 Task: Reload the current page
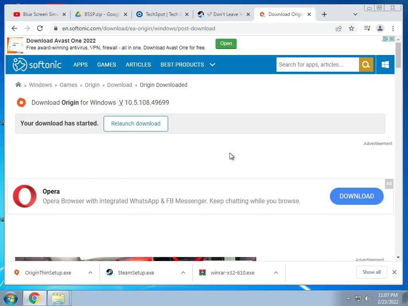pyautogui.click(x=40, y=28)
